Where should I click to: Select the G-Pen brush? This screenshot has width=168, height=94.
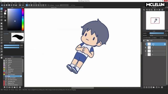[x=13, y=73]
